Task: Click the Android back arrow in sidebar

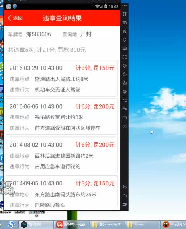Action: click(x=125, y=187)
